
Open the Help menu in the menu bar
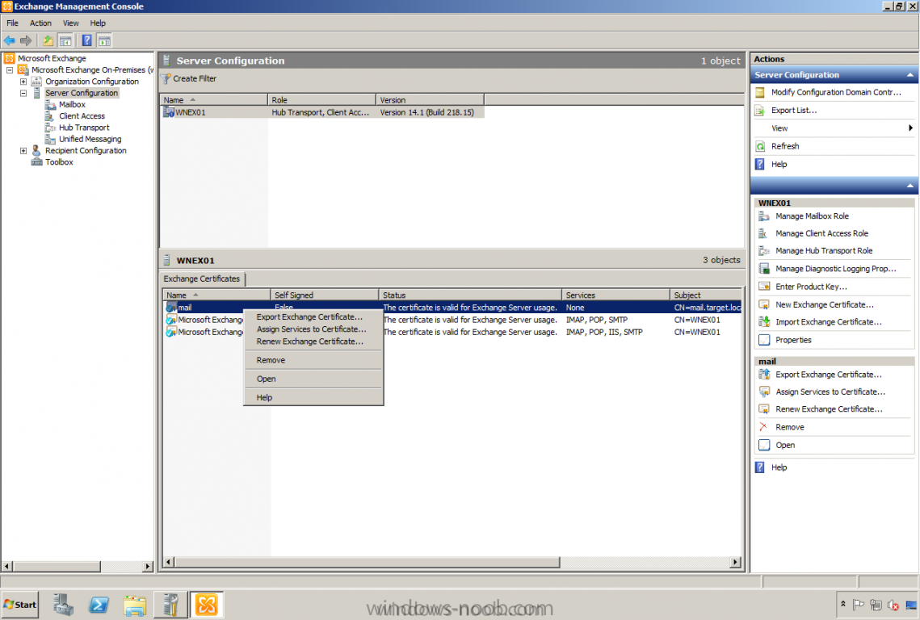(x=98, y=23)
